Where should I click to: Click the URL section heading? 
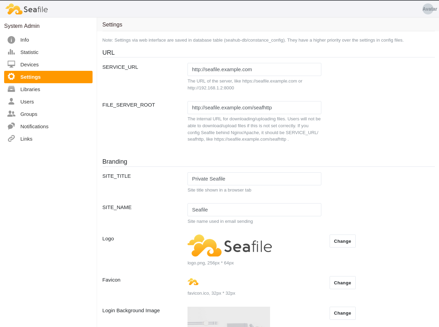[x=108, y=53]
